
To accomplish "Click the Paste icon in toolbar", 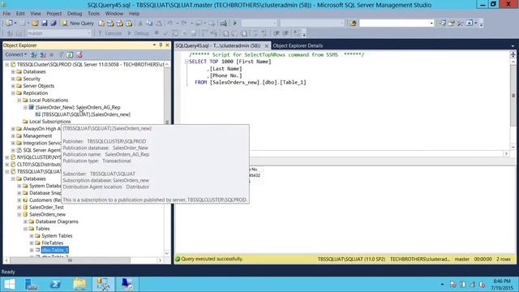I will [x=159, y=24].
